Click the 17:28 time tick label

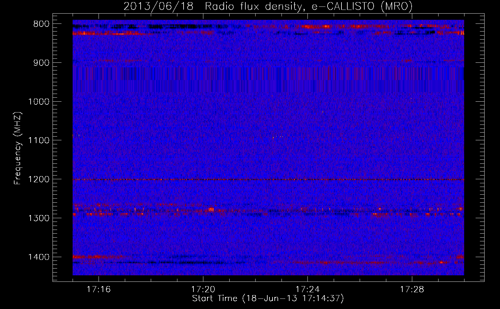pos(412,290)
